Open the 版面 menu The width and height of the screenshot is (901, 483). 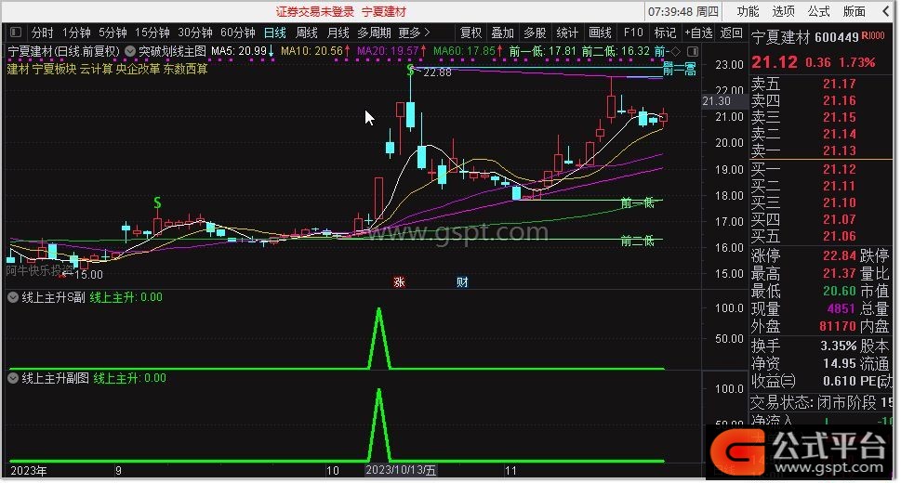pyautogui.click(x=854, y=11)
